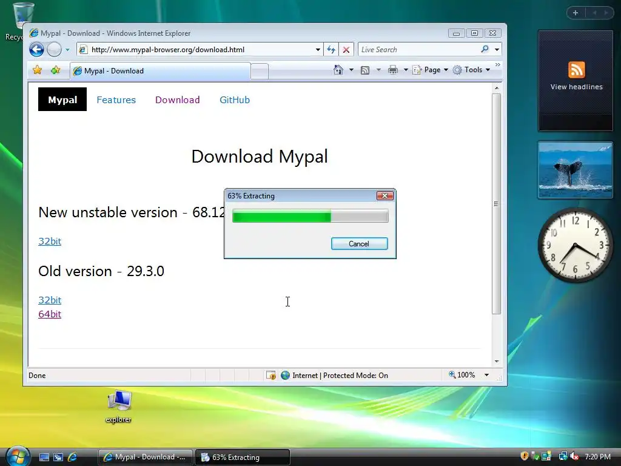Click the Refresh page icon

click(x=331, y=50)
